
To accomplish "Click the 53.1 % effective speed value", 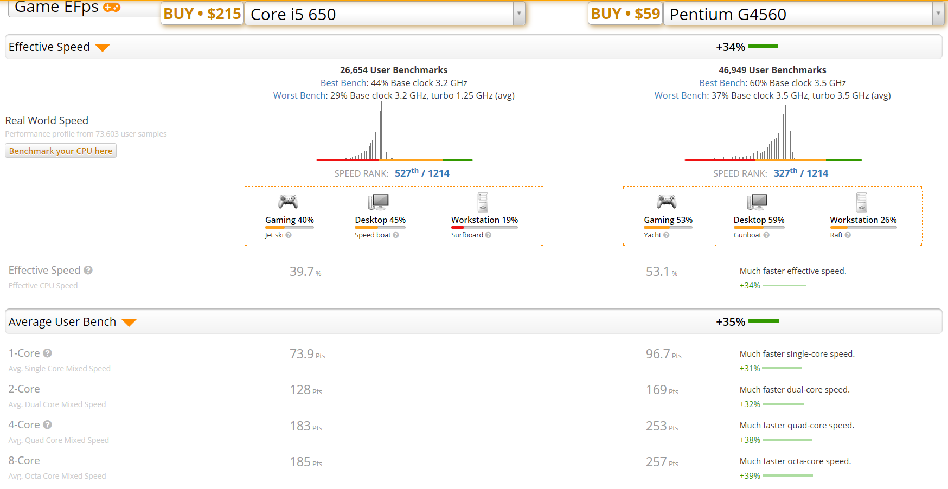I will [x=662, y=272].
